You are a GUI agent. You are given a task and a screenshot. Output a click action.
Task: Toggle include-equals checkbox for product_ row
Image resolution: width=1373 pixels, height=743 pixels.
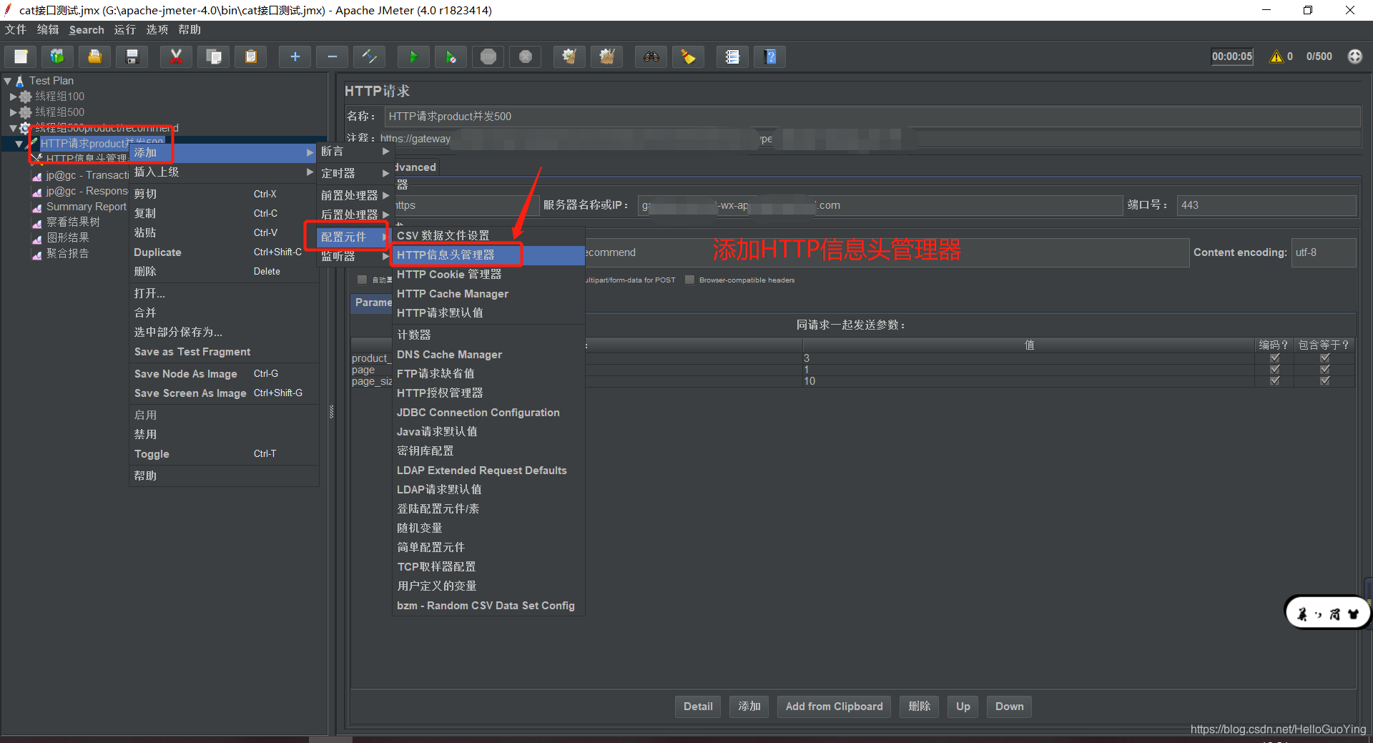point(1324,358)
